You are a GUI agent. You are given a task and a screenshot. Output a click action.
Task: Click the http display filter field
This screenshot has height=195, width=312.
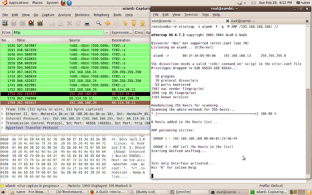click(x=58, y=33)
